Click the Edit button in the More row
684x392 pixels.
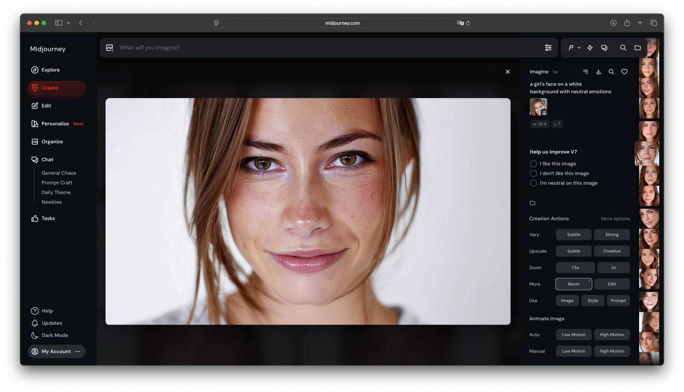pyautogui.click(x=612, y=284)
